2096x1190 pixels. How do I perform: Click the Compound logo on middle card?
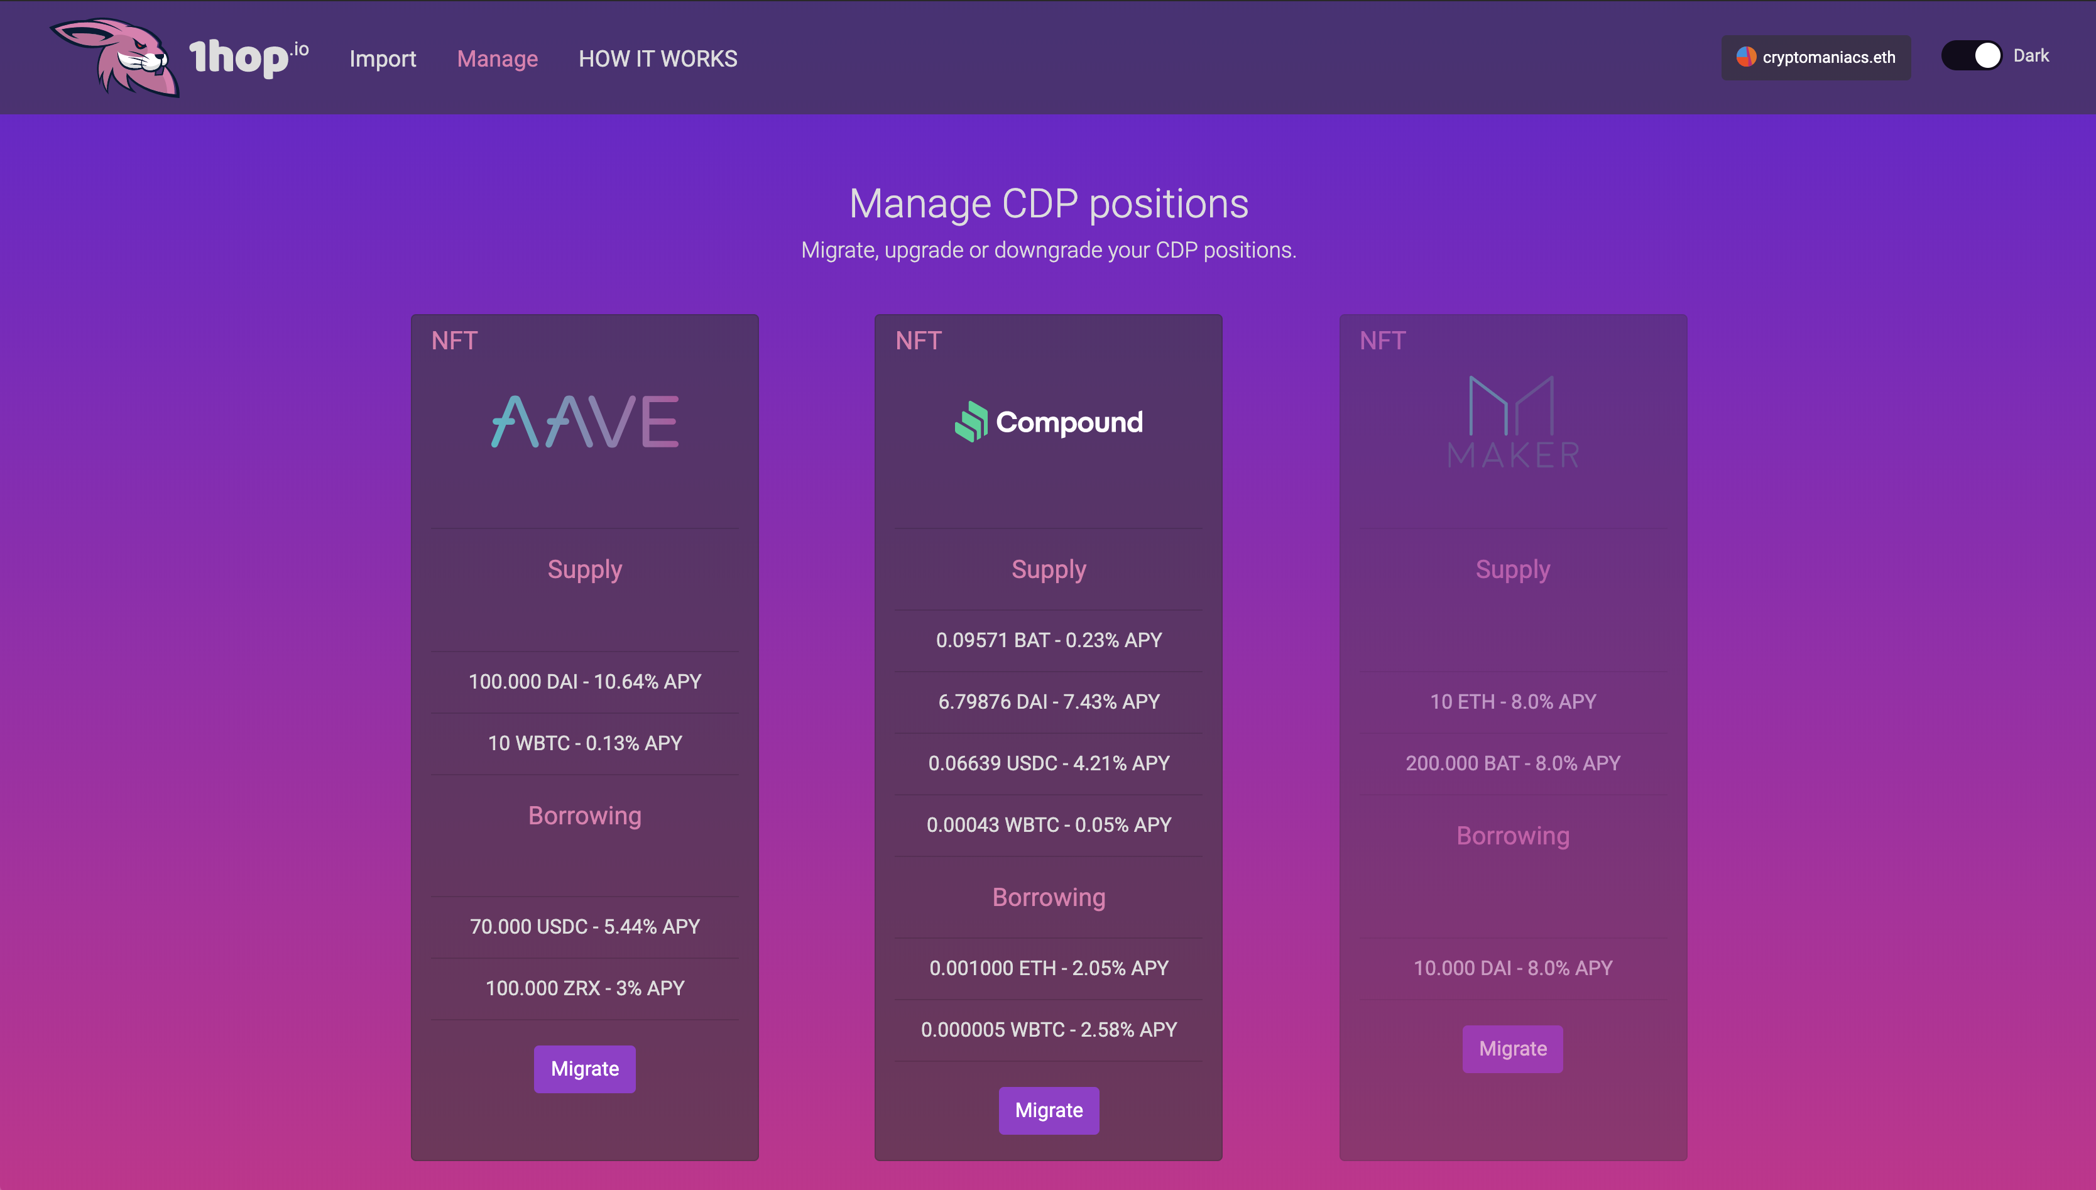pos(1049,422)
